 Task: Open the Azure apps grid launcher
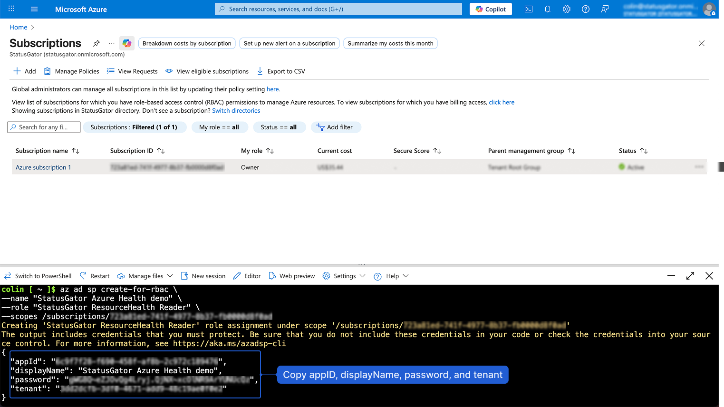11,9
